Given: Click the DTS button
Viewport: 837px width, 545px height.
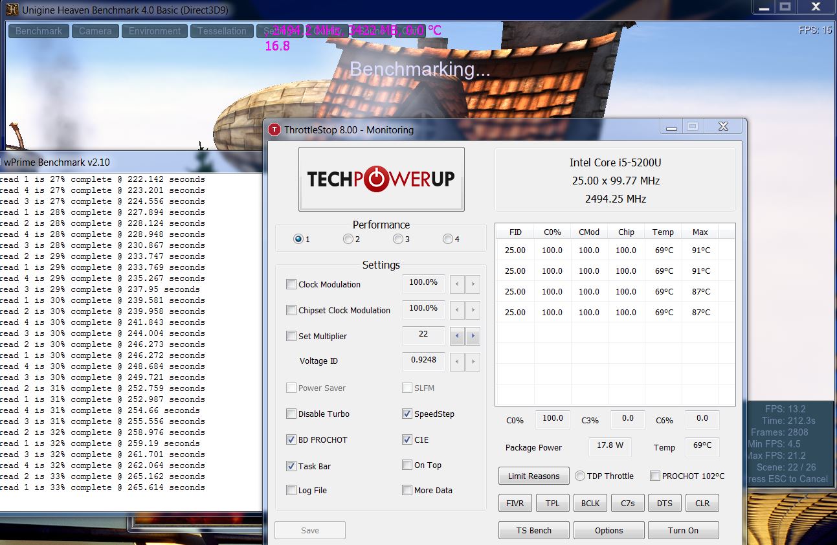Looking at the screenshot, I should click(x=665, y=503).
